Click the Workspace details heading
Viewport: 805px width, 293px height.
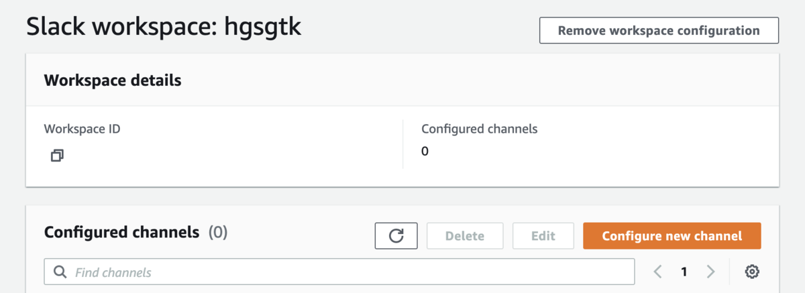pyautogui.click(x=113, y=80)
